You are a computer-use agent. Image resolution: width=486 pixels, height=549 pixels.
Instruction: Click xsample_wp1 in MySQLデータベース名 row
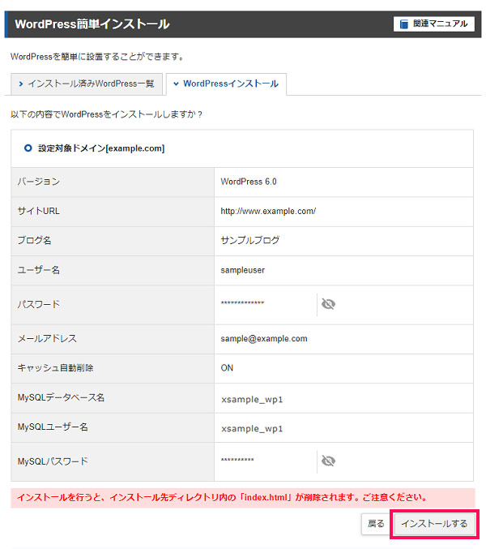pos(252,400)
